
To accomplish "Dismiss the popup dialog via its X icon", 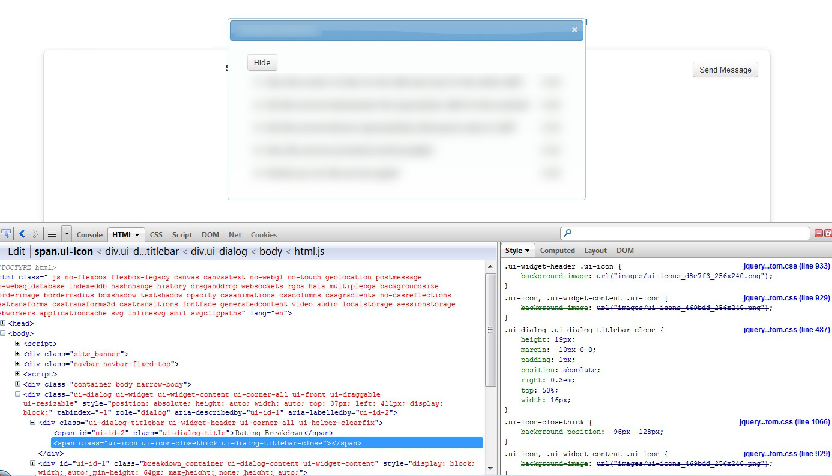I will pos(574,29).
